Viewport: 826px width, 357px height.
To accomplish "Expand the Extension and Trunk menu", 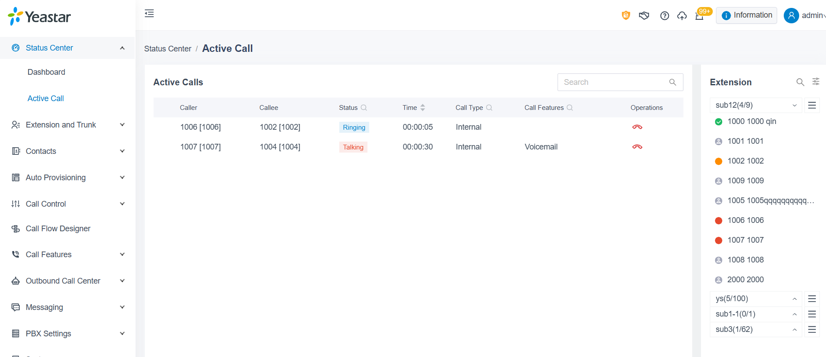I will (68, 125).
